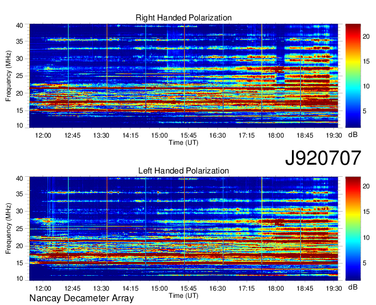Click the 19:30 tick label on bottom plot

point(334,288)
